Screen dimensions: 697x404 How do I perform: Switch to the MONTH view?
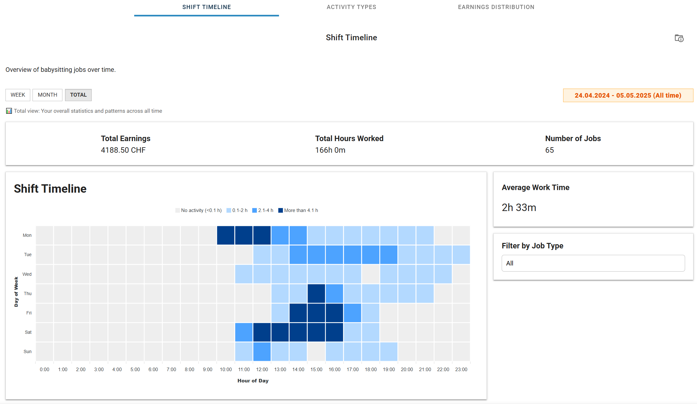point(47,95)
